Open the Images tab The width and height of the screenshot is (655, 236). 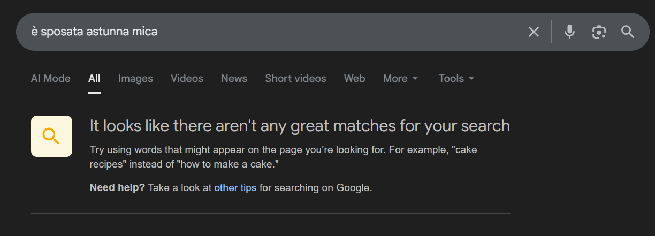coord(135,78)
